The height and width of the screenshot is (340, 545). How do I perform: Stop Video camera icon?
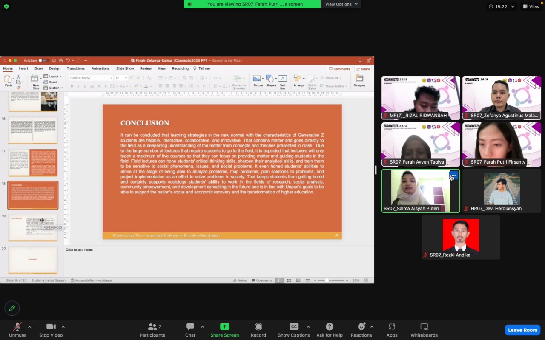(51, 326)
